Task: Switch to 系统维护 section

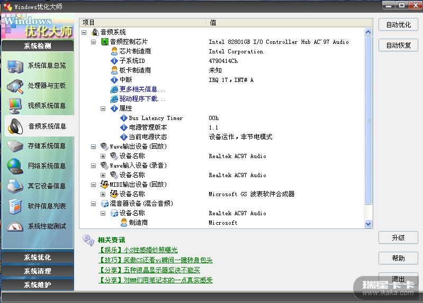Action: click(38, 284)
